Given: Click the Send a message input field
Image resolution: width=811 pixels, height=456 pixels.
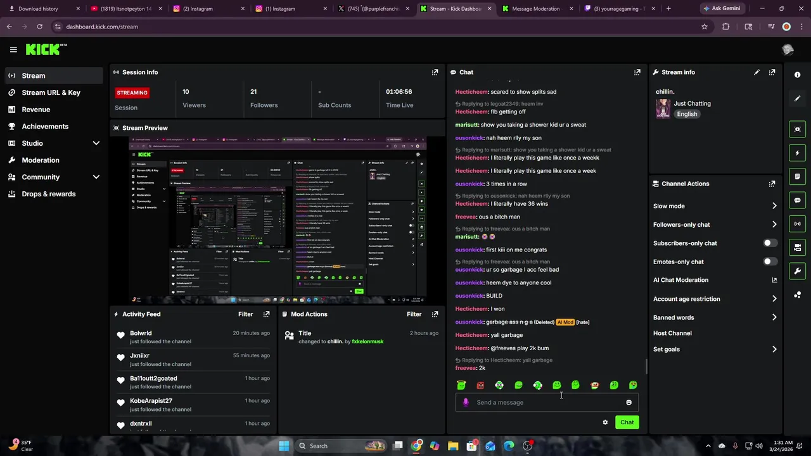Looking at the screenshot, I should coord(547,402).
